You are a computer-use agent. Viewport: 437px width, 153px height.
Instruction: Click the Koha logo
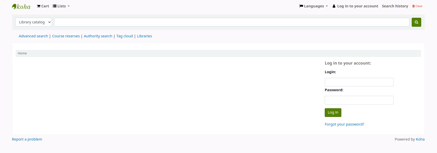[21, 6]
